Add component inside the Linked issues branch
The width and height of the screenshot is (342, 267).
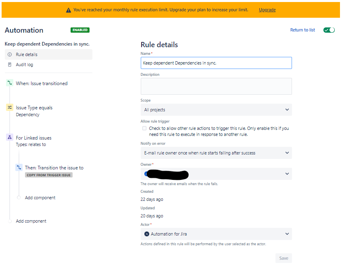click(40, 198)
